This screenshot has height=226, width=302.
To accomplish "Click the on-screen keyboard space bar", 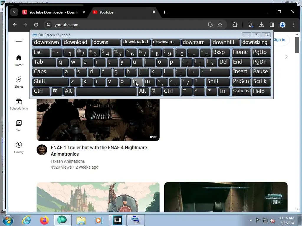I will tap(106, 92).
